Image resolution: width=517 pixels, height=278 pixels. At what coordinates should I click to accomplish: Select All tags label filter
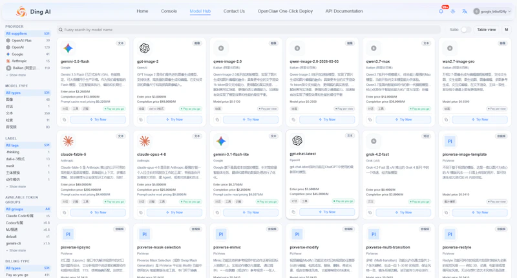point(28,145)
